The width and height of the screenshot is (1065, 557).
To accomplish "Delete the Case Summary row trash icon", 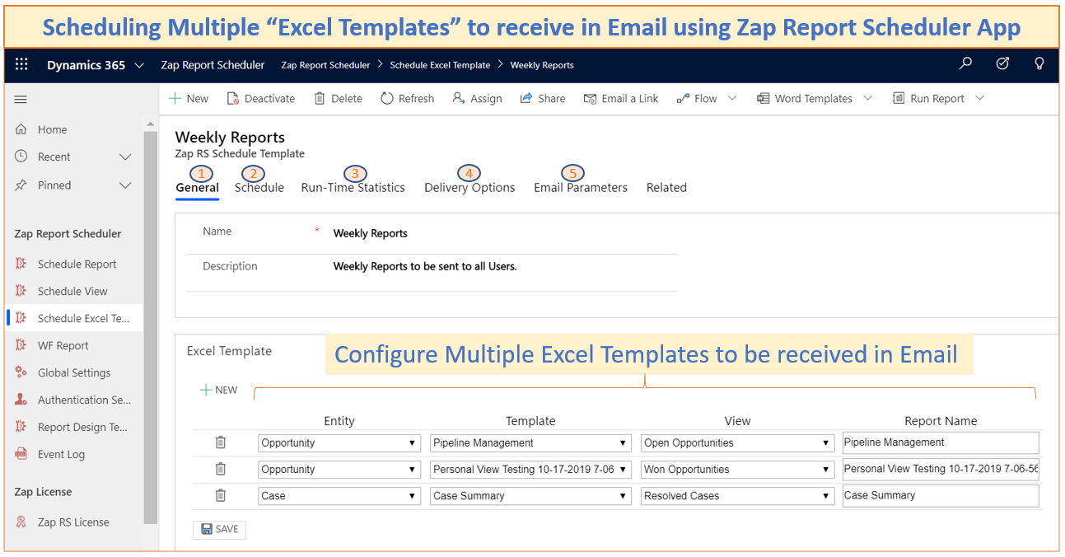I will [221, 495].
